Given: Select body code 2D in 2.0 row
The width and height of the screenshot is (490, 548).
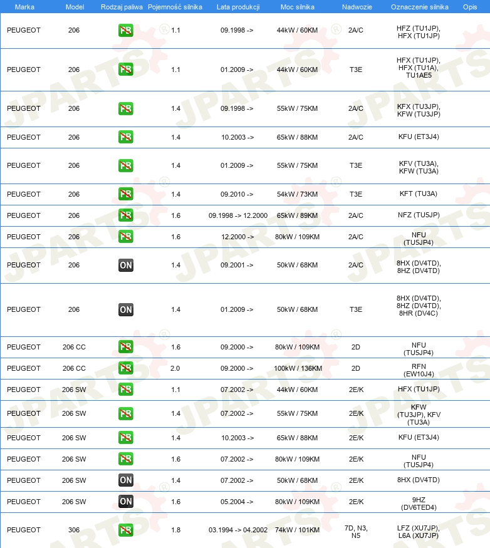Looking at the screenshot, I should pos(356,368).
